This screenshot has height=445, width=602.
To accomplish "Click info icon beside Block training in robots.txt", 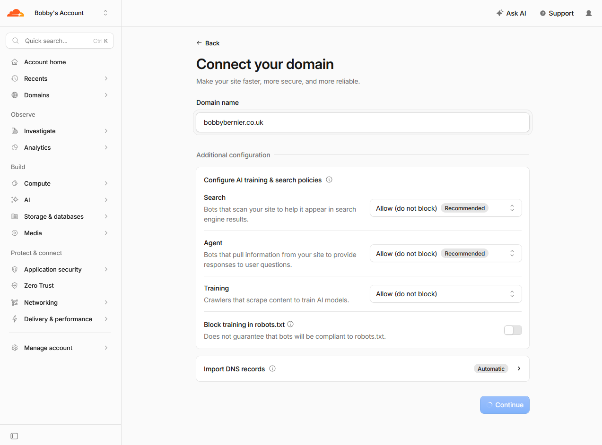I will [290, 324].
